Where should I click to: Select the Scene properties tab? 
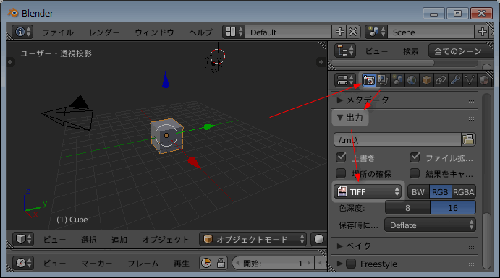tap(397, 80)
